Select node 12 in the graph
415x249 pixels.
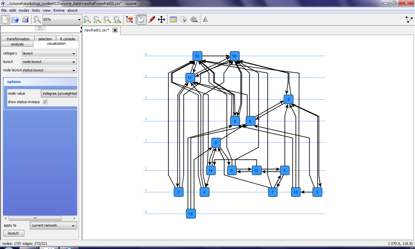256,171
